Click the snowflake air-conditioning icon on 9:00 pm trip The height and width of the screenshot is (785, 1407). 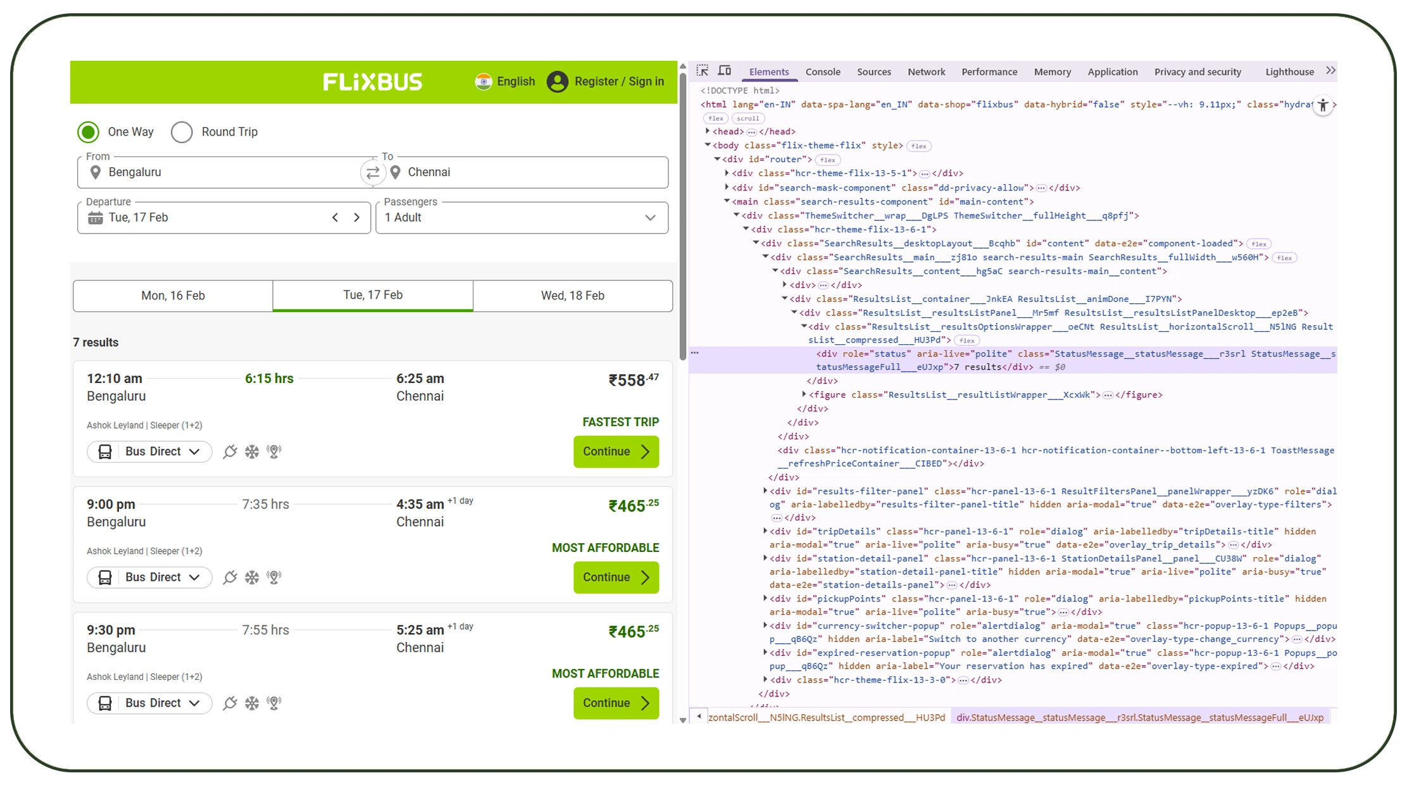tap(252, 577)
